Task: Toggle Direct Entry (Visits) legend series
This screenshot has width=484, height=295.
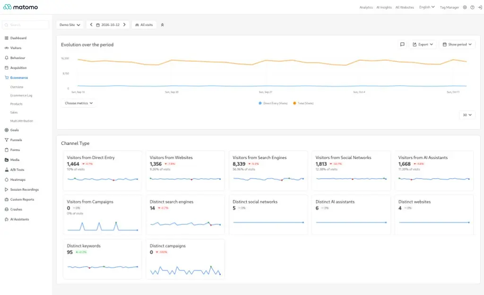Action: point(273,103)
